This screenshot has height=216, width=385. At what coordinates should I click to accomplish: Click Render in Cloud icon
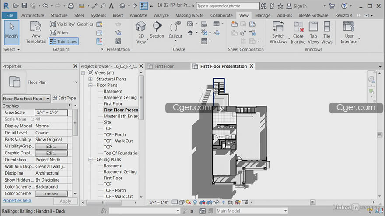pyautogui.click(x=118, y=33)
